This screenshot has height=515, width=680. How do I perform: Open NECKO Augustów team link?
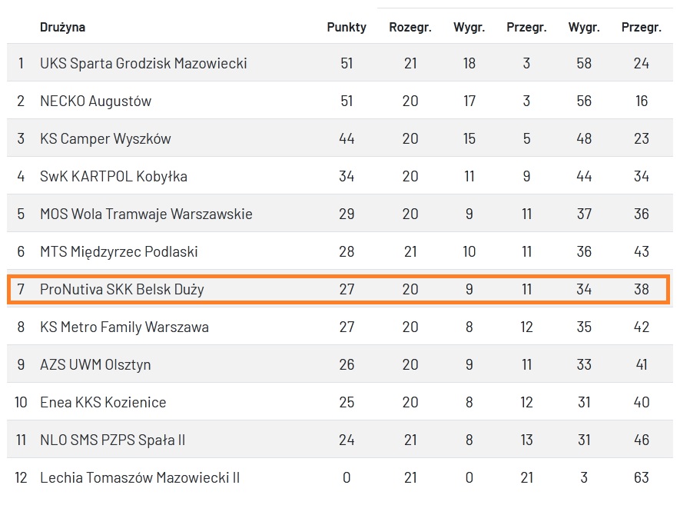[x=95, y=101]
